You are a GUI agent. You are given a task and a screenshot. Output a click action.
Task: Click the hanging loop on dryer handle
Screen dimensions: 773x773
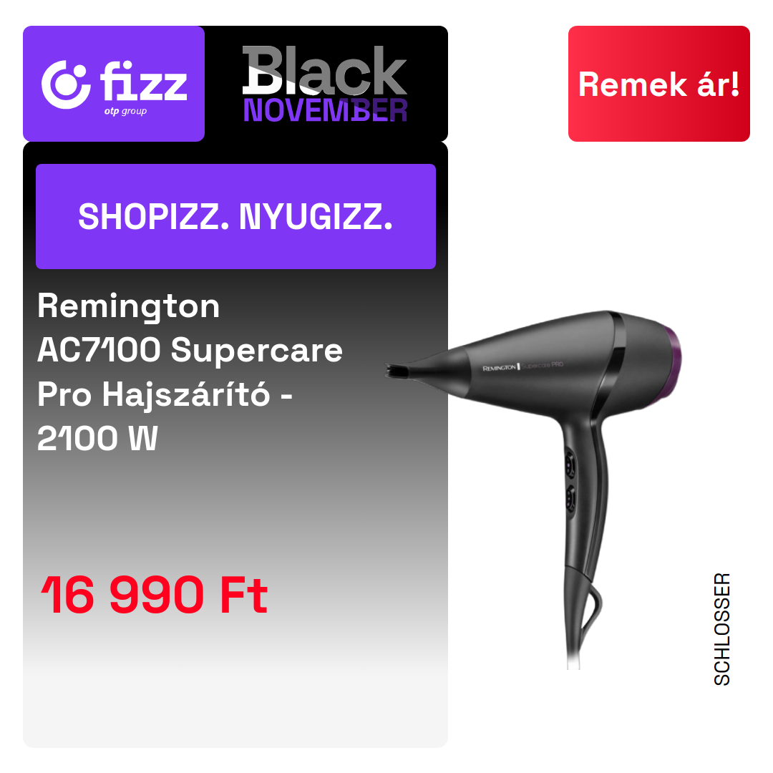tap(592, 611)
